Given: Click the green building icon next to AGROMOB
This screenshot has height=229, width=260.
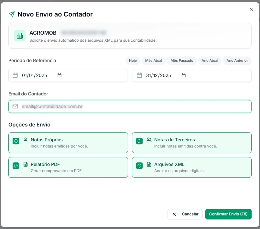Looking at the screenshot, I should pos(20,36).
